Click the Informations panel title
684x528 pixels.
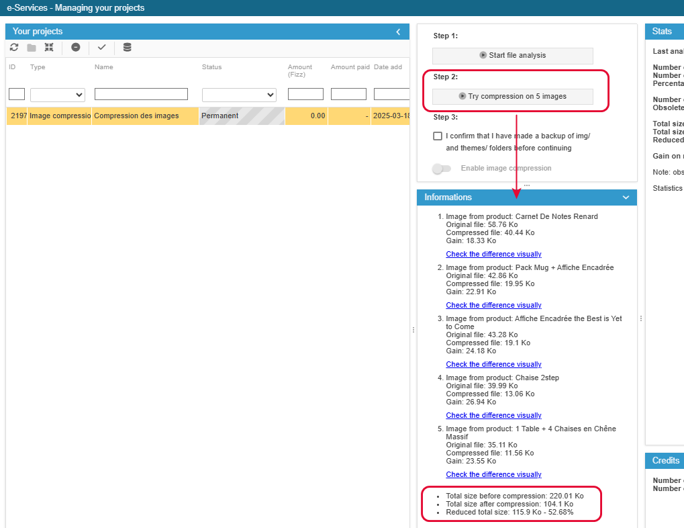[x=448, y=197]
